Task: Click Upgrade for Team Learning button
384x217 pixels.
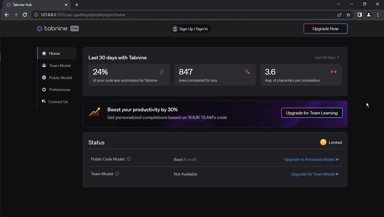Action: tap(312, 113)
